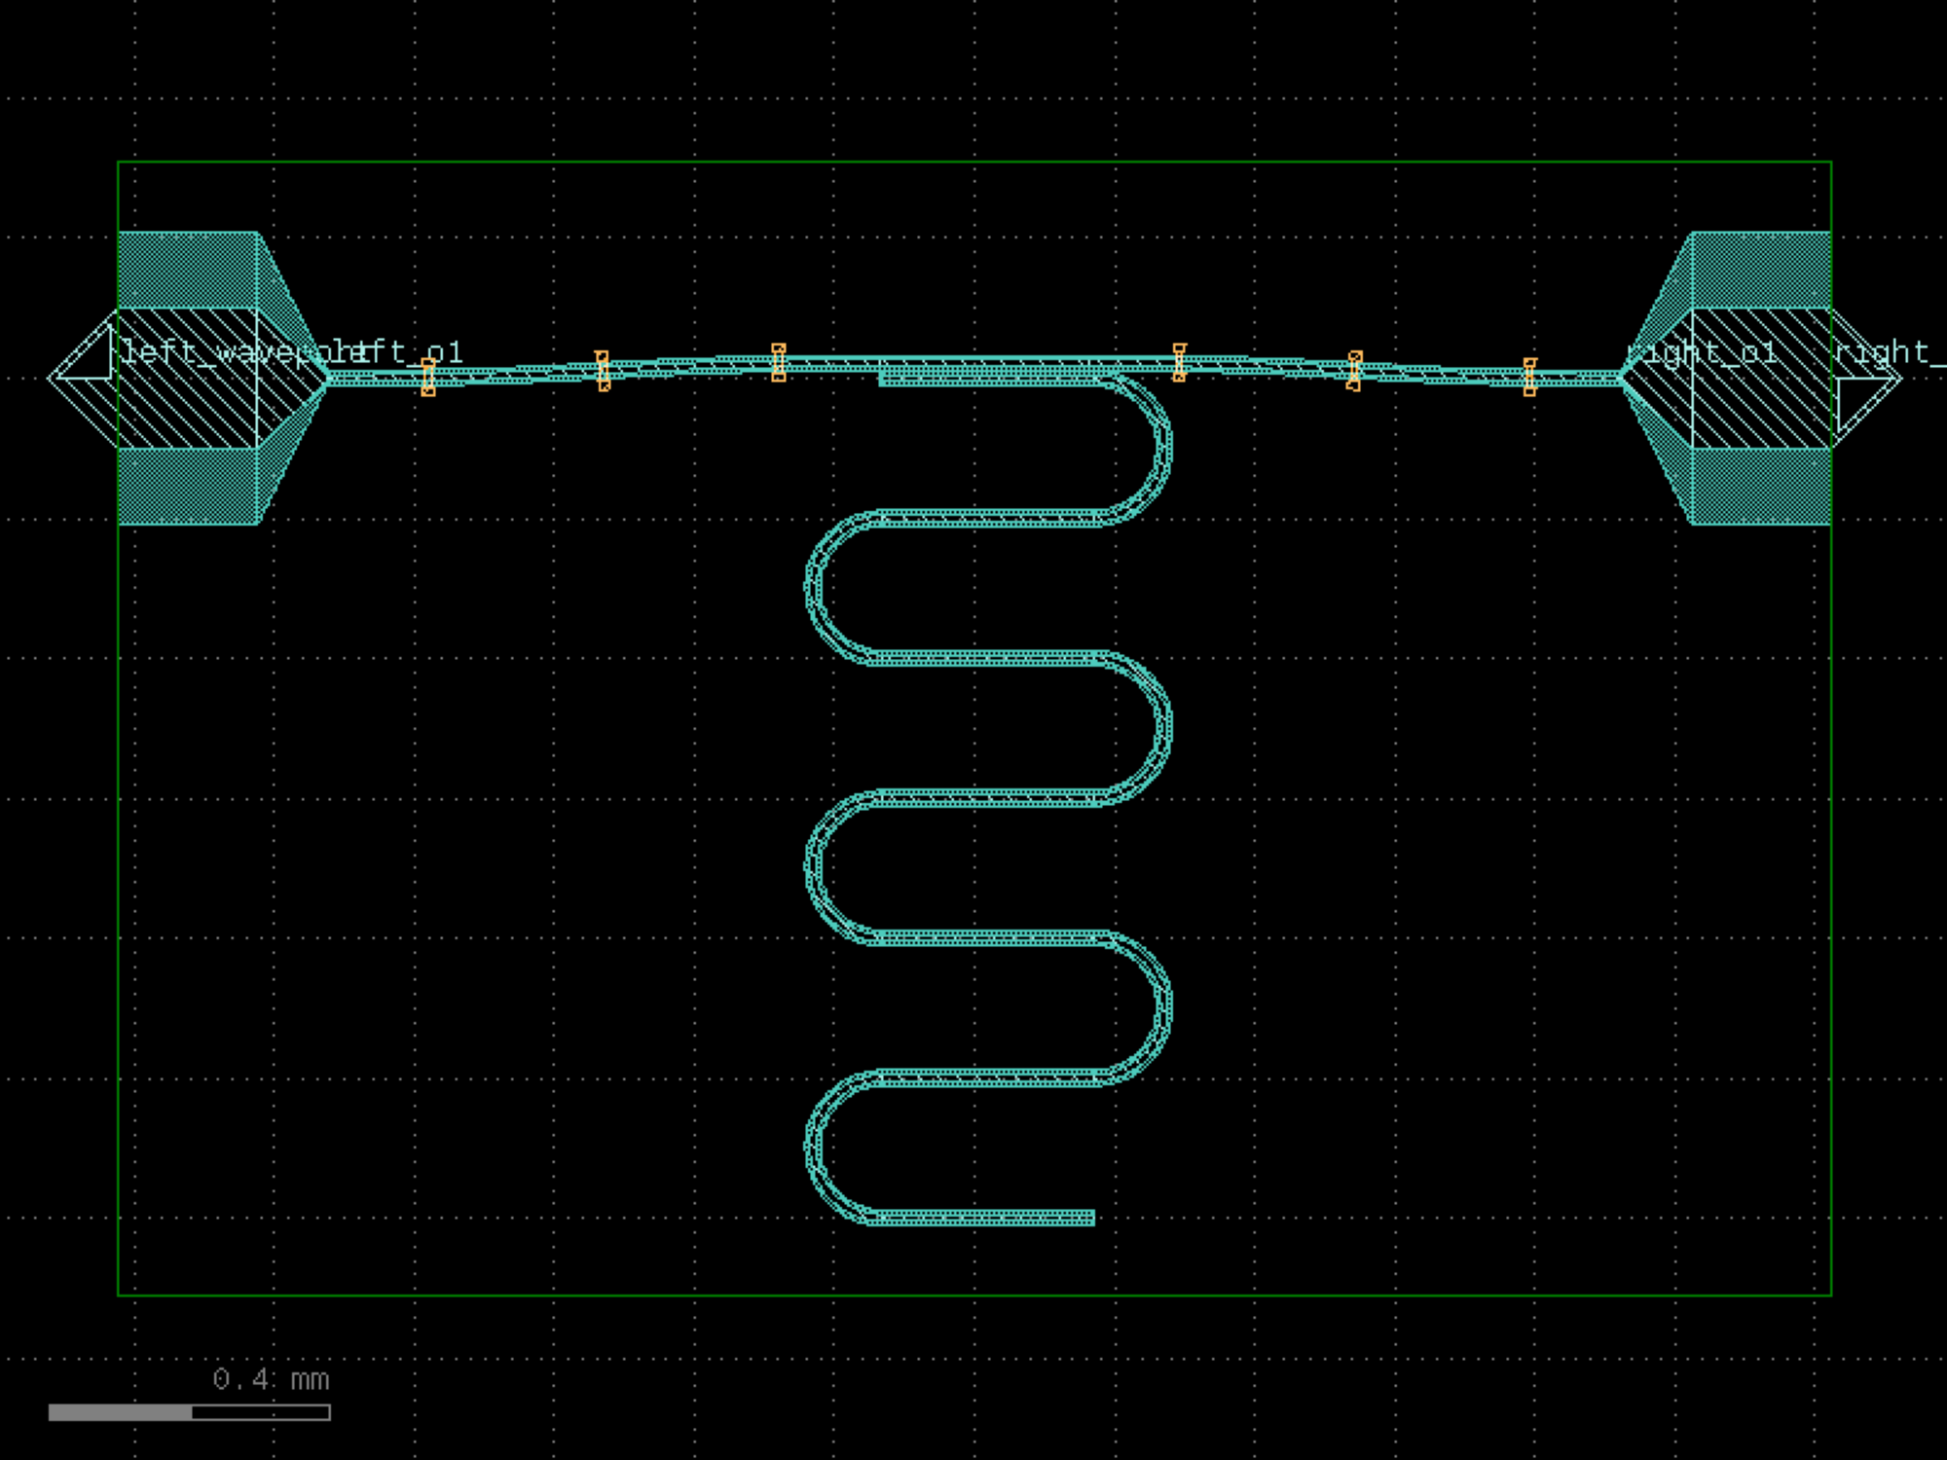Select the third orange marker from the left
The image size is (1947, 1460).
coord(779,362)
